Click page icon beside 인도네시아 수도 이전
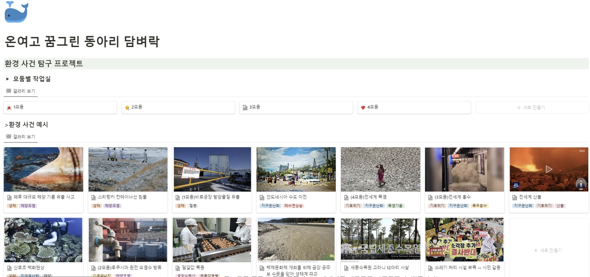 (262, 198)
